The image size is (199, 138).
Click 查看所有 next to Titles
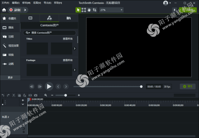pos(68,39)
